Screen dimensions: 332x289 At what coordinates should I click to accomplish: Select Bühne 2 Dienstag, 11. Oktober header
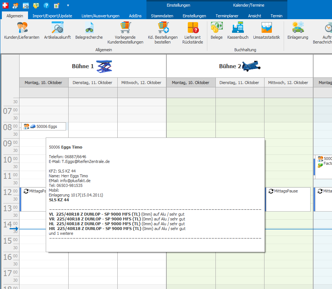(240, 83)
